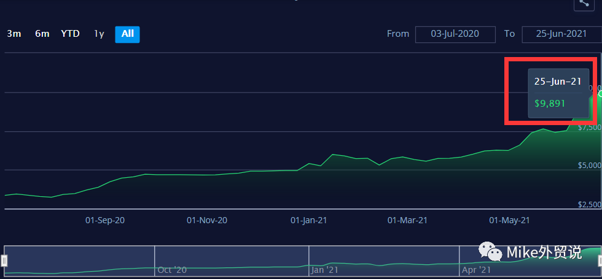Select the YTD time range
Viewport: 602px width, 279px height.
coord(70,34)
